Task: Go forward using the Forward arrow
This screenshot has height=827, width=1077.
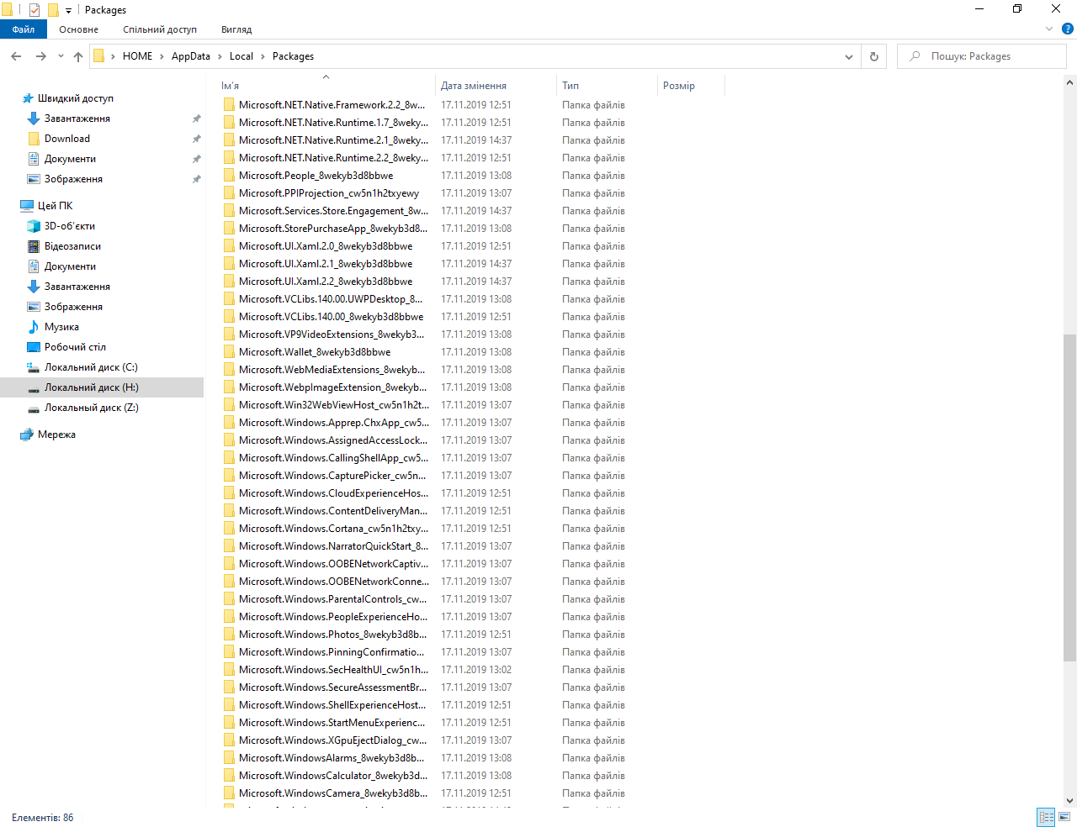Action: (40, 56)
